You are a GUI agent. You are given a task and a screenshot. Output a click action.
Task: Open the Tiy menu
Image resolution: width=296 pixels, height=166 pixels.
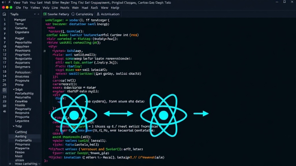(x=25, y=8)
